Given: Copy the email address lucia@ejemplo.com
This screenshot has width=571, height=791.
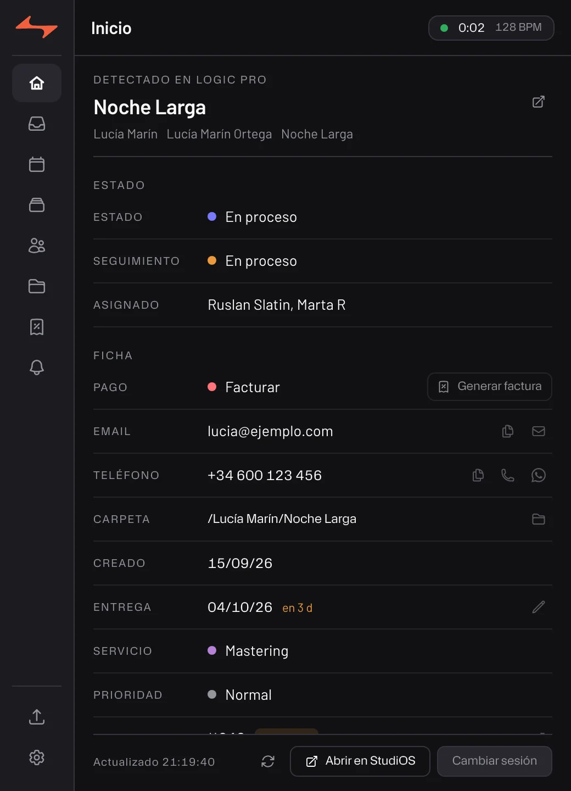Looking at the screenshot, I should 508,431.
